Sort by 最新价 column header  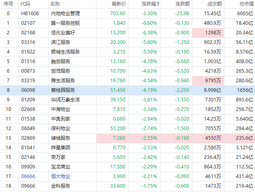(x=119, y=4)
